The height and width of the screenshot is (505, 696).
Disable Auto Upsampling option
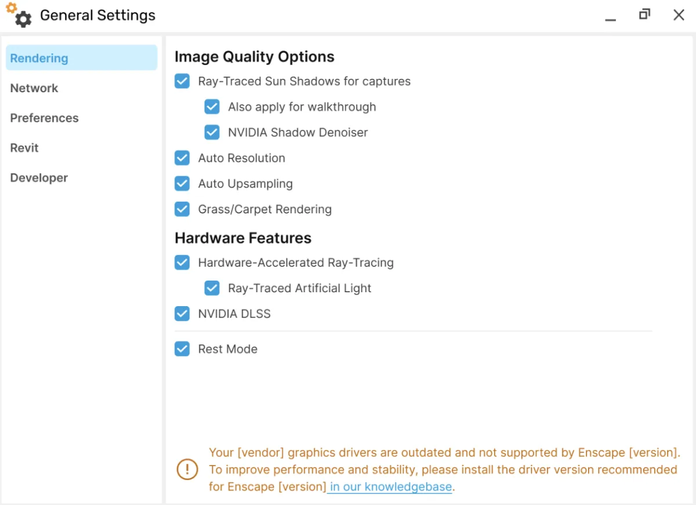(182, 183)
